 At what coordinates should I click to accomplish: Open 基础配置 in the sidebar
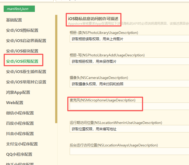pyautogui.click(x=14, y=20)
